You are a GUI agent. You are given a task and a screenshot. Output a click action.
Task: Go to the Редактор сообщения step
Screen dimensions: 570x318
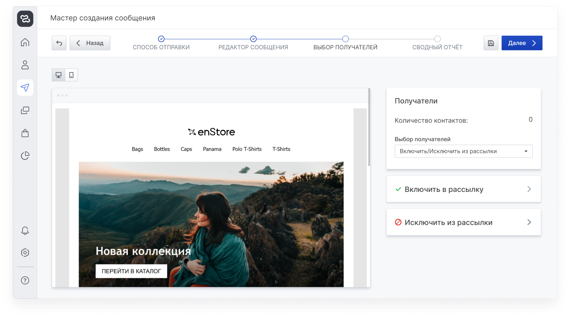point(253,43)
